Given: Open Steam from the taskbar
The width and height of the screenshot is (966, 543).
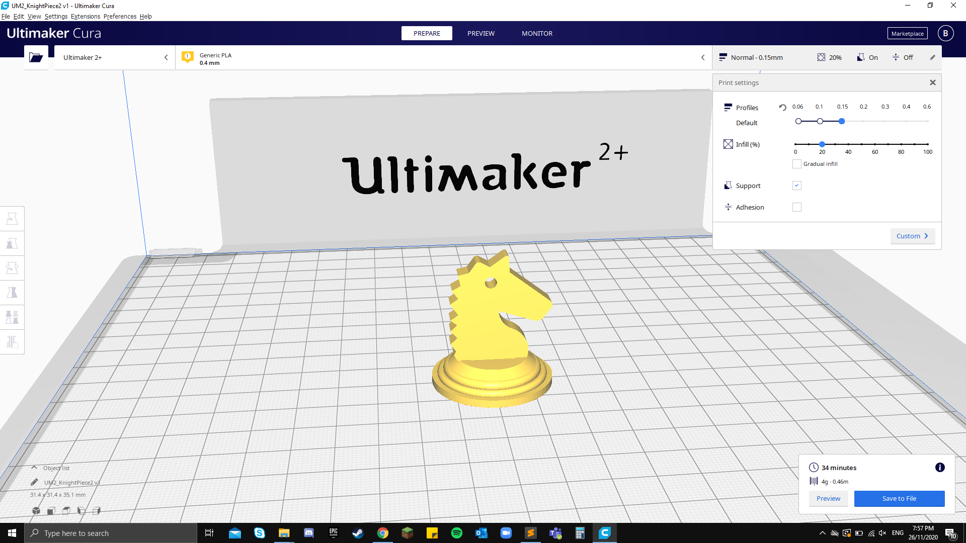Looking at the screenshot, I should (x=358, y=533).
